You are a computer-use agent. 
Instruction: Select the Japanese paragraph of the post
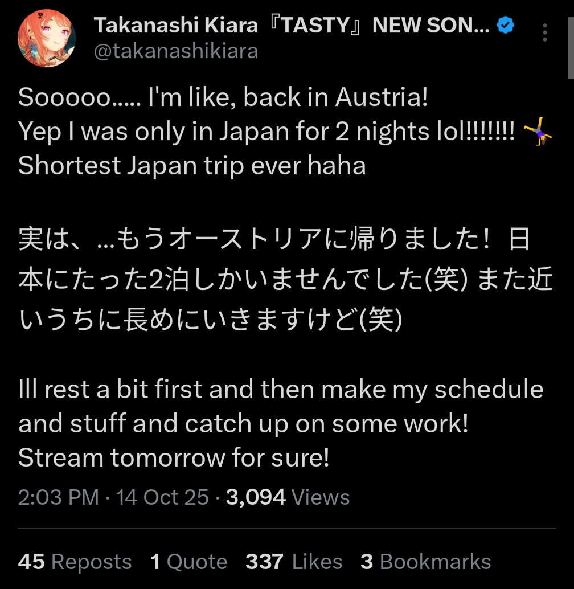click(285, 279)
